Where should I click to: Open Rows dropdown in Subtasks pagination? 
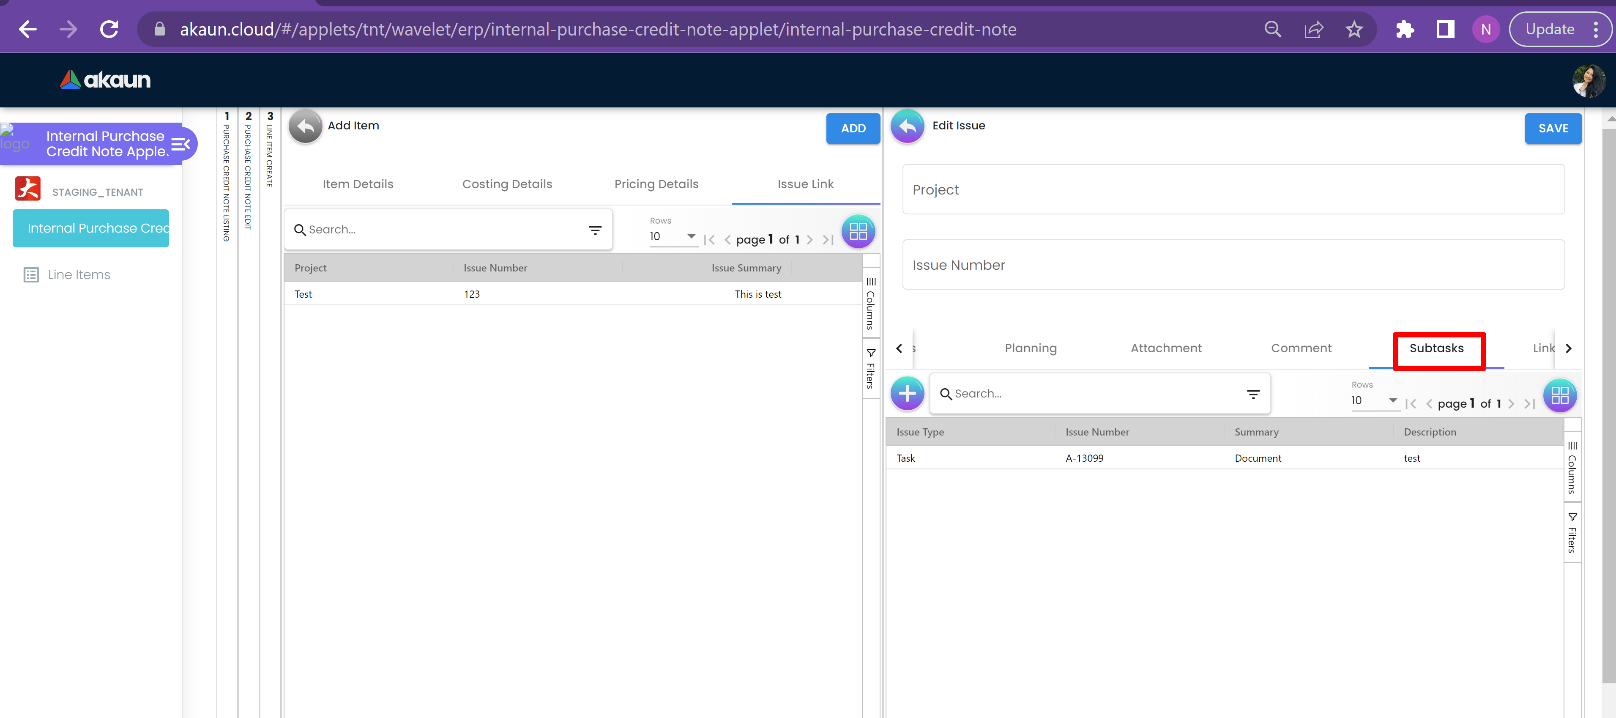(x=1375, y=400)
